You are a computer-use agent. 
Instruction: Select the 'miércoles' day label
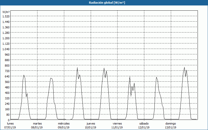[64, 123]
